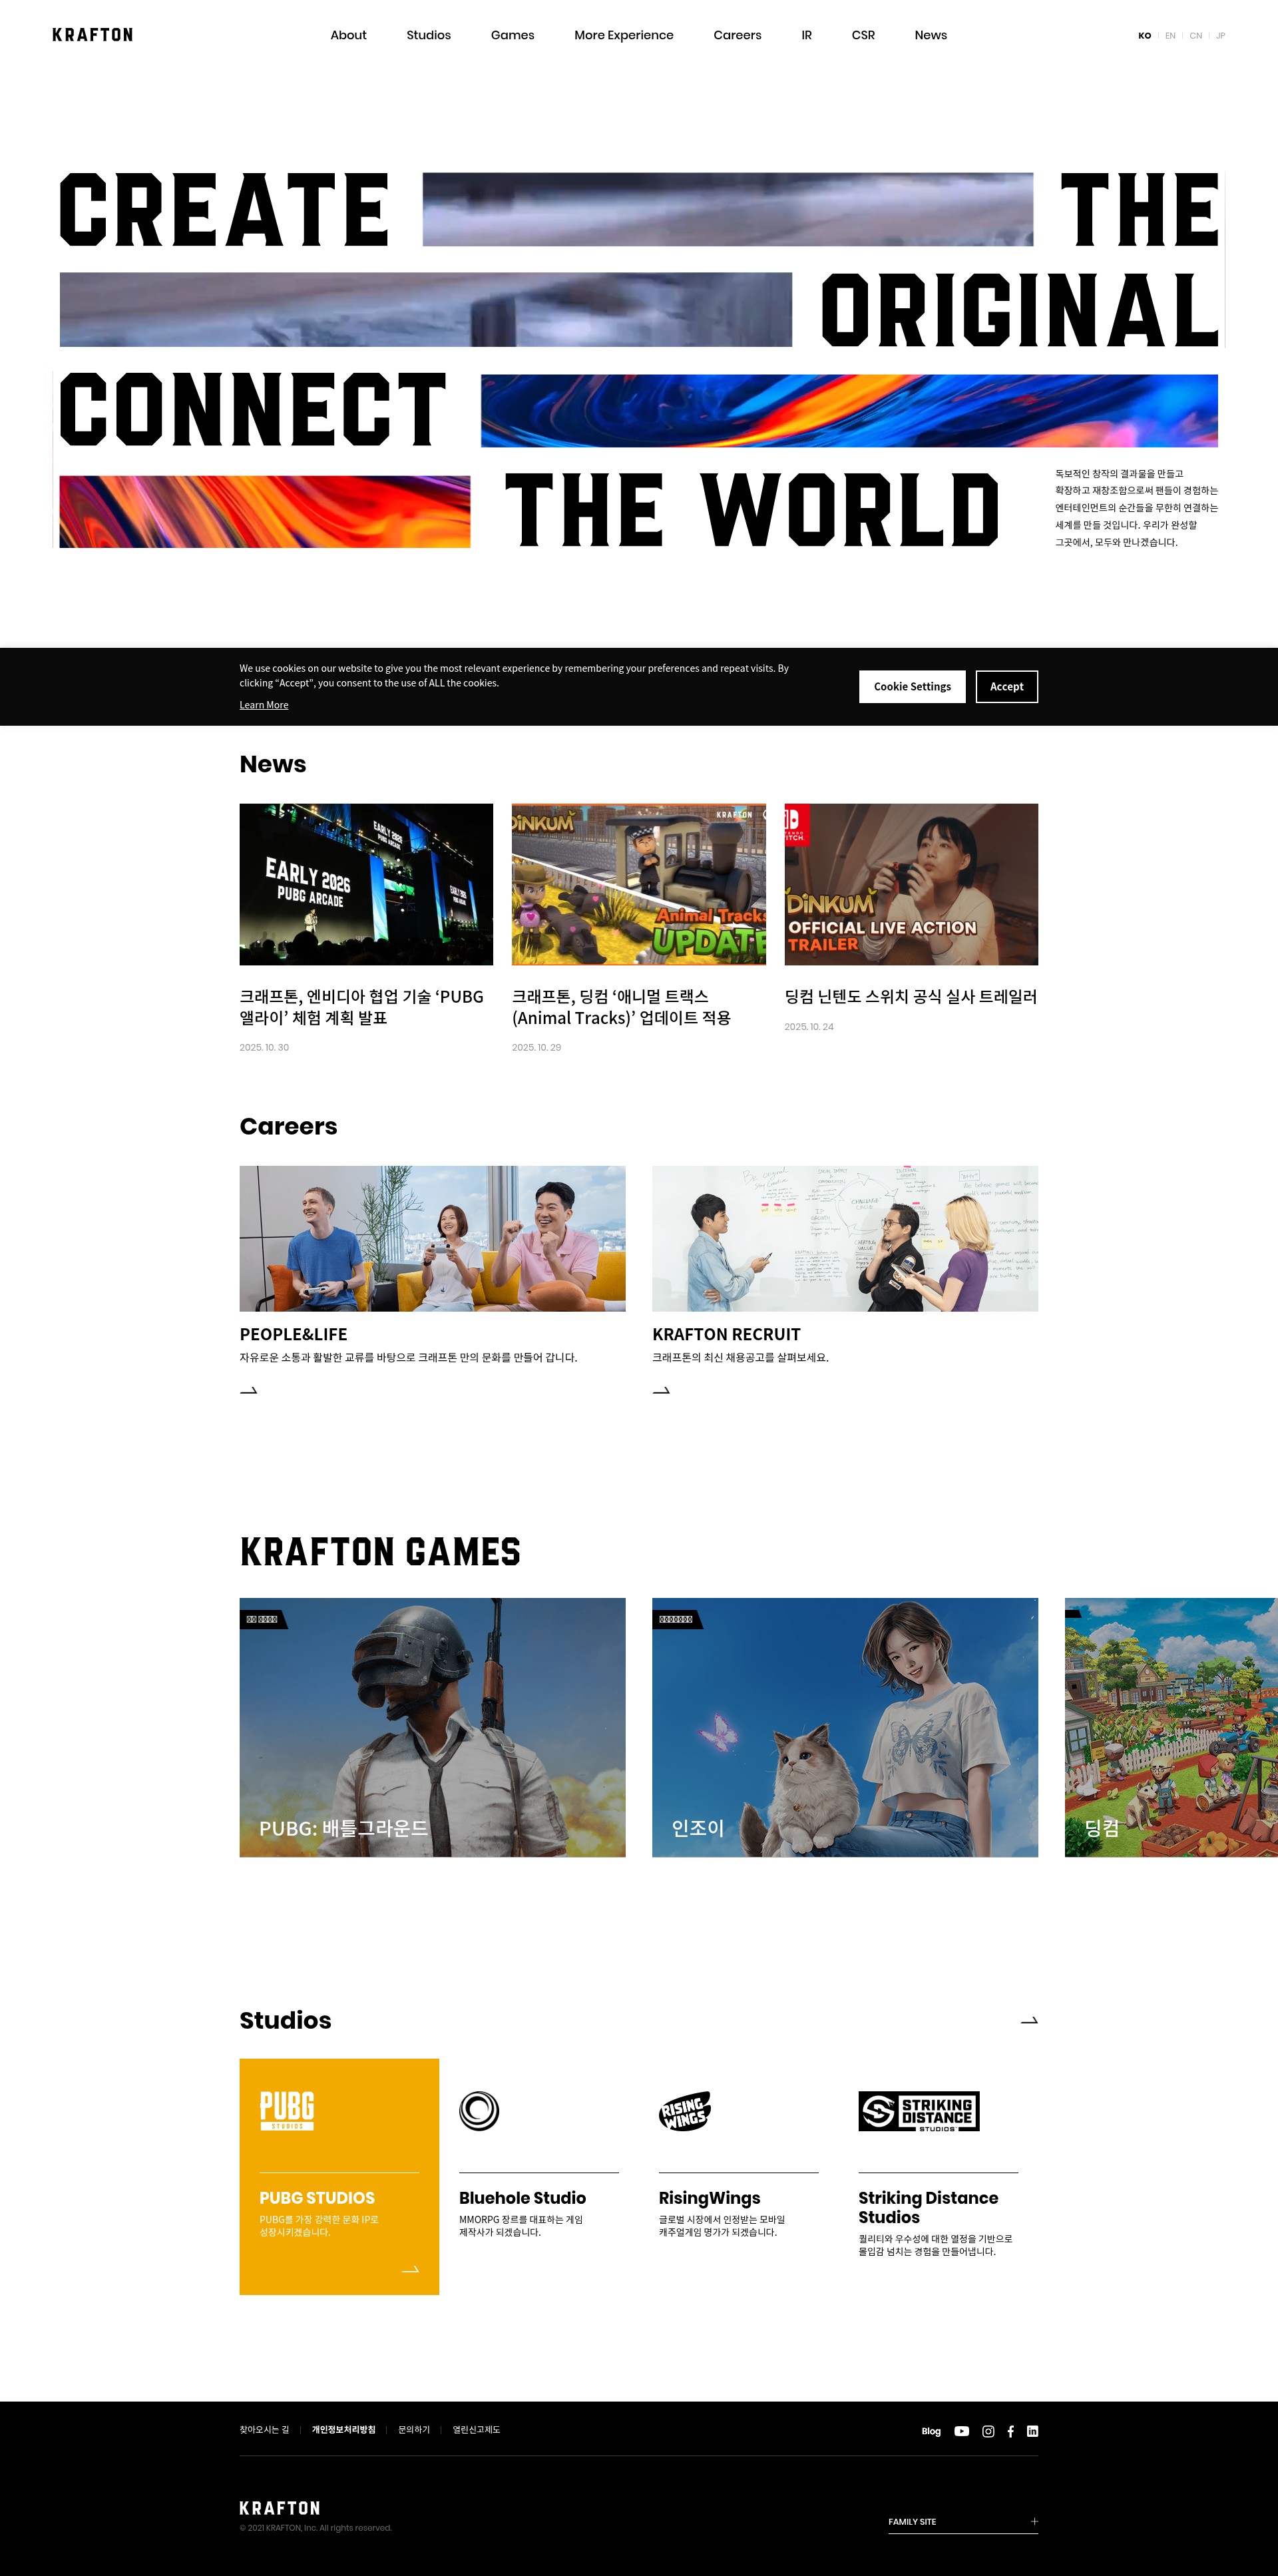Click the Careers section heading
1278x2576 pixels.
288,1126
